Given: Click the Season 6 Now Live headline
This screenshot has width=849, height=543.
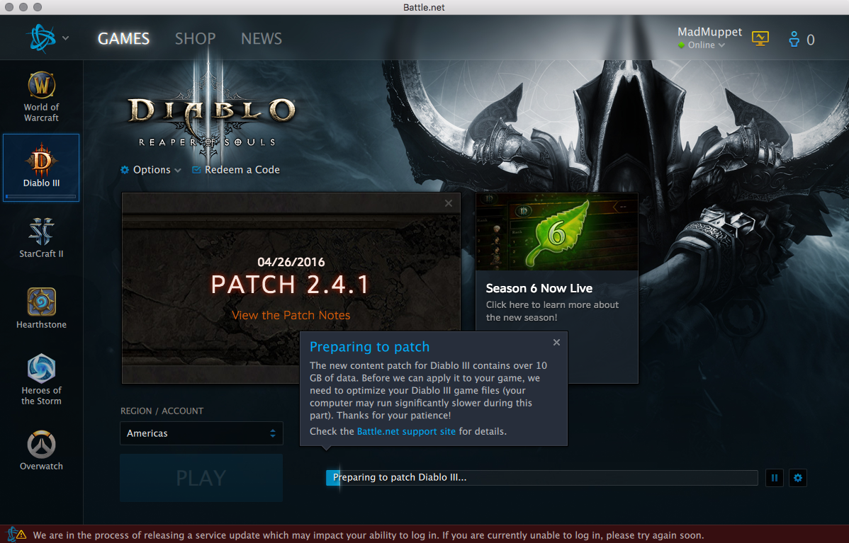Looking at the screenshot, I should [x=539, y=288].
